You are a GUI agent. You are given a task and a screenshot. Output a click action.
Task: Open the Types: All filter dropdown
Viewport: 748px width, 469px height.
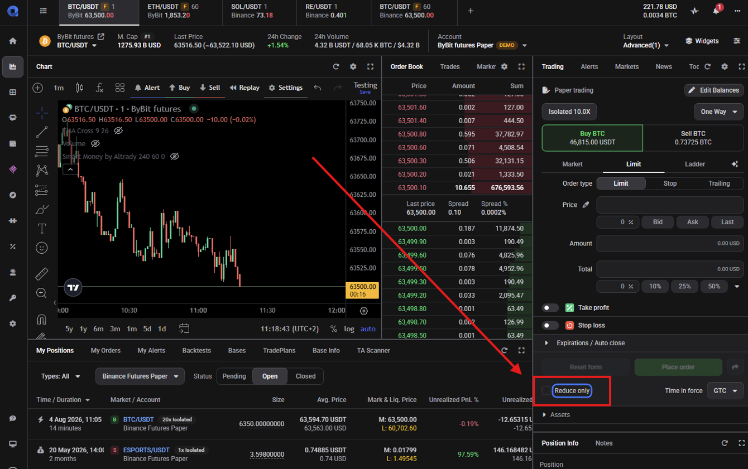click(x=60, y=376)
